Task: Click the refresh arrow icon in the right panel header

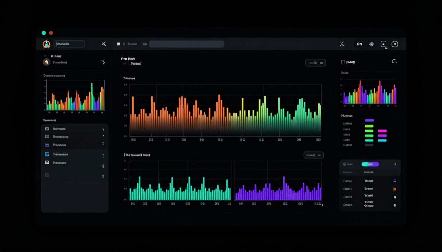Action: click(x=394, y=61)
